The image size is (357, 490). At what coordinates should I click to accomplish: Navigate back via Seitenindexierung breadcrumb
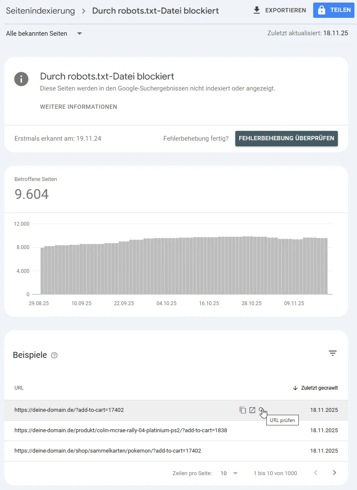40,11
